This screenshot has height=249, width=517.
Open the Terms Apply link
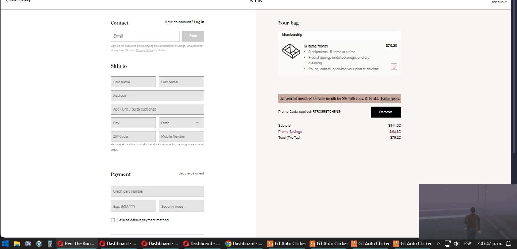pyautogui.click(x=389, y=98)
